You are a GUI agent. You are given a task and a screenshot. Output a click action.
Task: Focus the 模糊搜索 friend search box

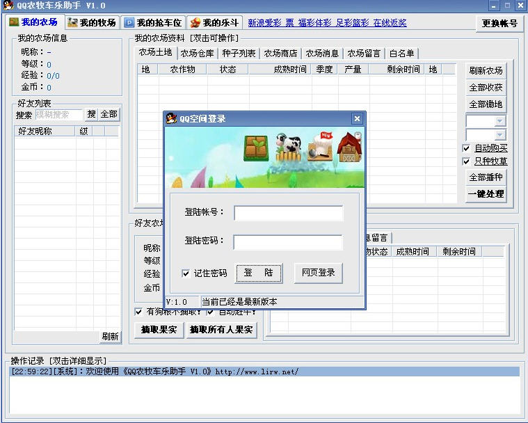[58, 115]
